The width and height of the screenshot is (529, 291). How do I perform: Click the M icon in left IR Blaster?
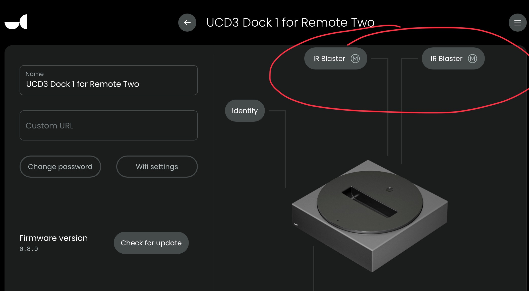[355, 59]
